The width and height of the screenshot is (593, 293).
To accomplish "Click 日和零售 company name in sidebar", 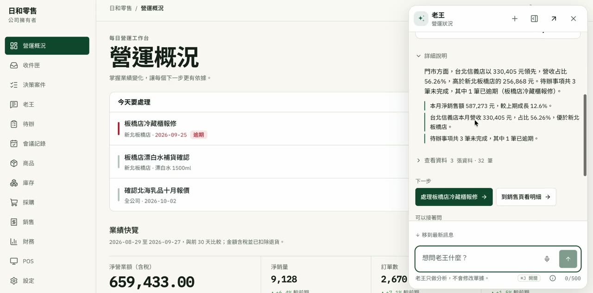I will tap(23, 11).
